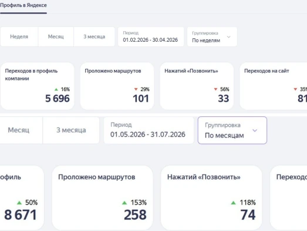The height and width of the screenshot is (231, 307).
Task: Click the 29% decline label
Action: point(145,89)
